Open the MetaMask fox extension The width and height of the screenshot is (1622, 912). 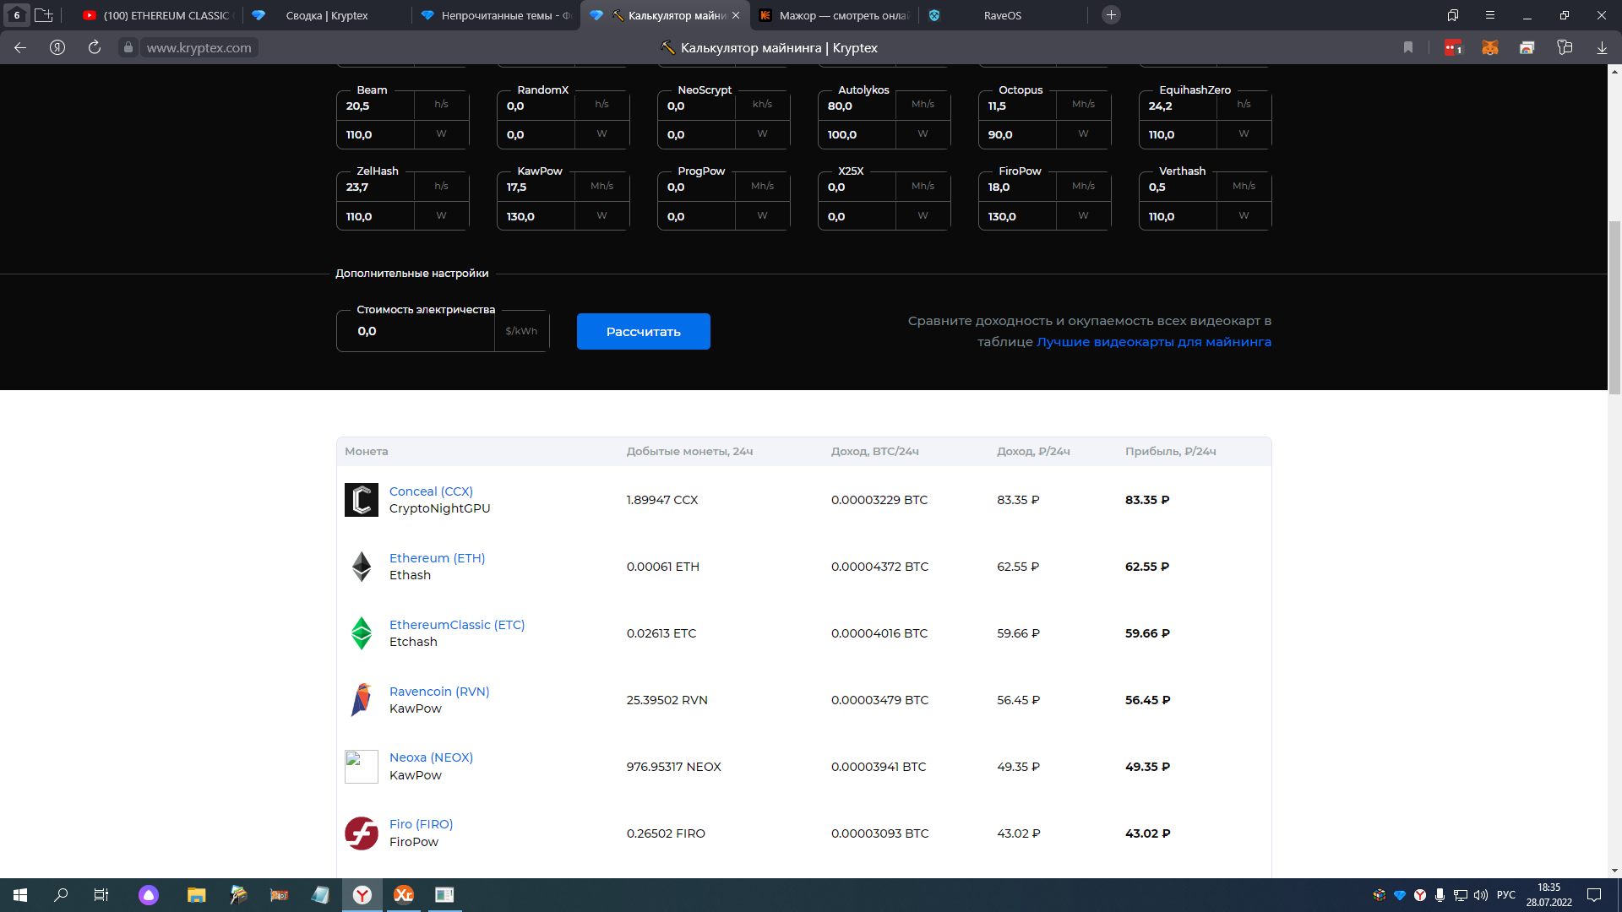click(x=1490, y=48)
